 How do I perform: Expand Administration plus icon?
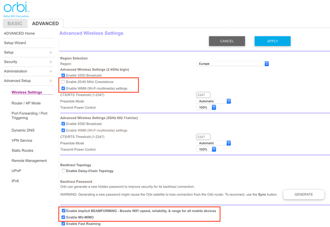(51, 71)
